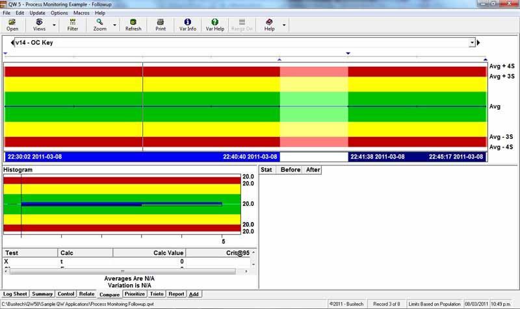
Task: Open the v14 - OC Key variable dropdown
Action: coord(472,43)
